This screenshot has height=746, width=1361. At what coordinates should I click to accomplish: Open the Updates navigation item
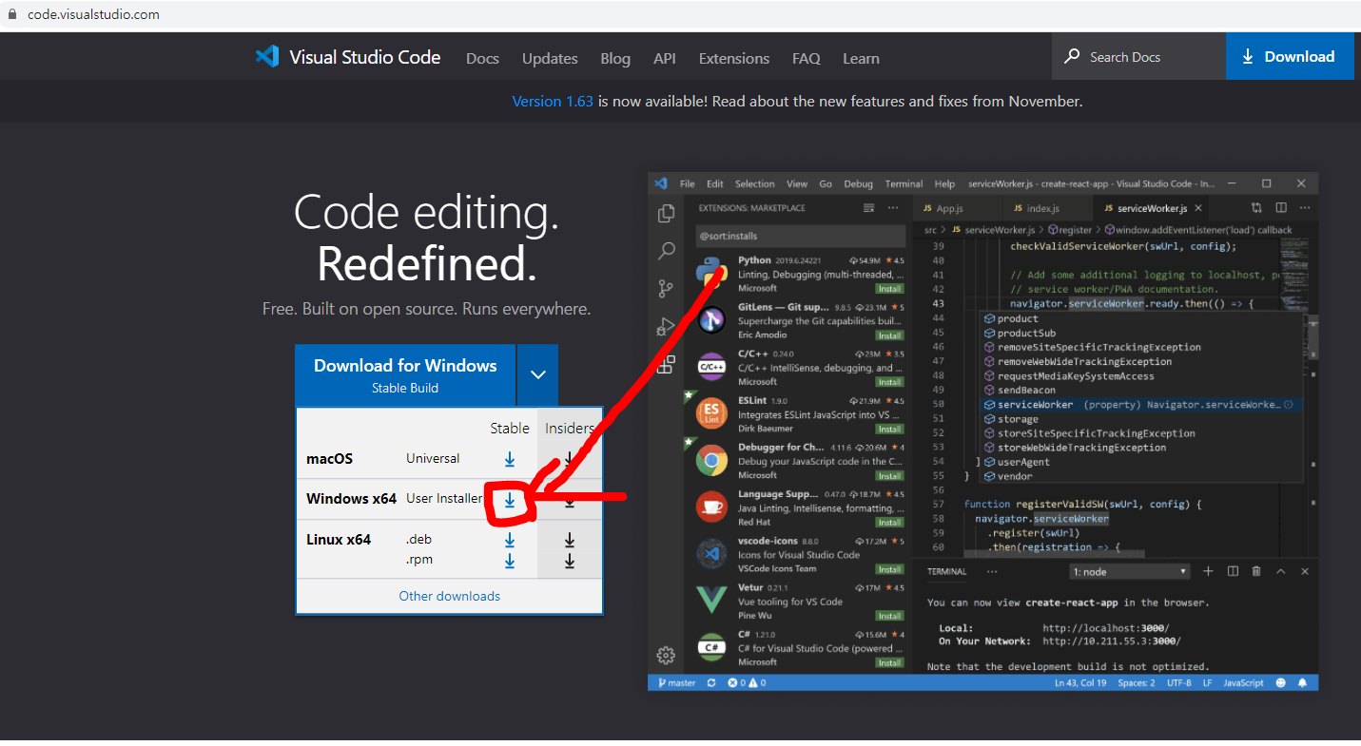pos(550,58)
